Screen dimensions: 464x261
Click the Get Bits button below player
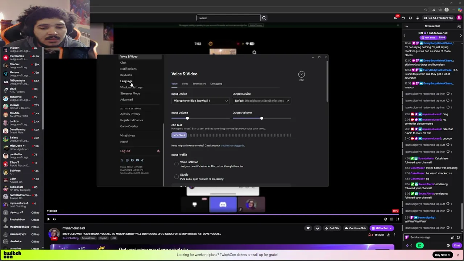tap(332, 228)
